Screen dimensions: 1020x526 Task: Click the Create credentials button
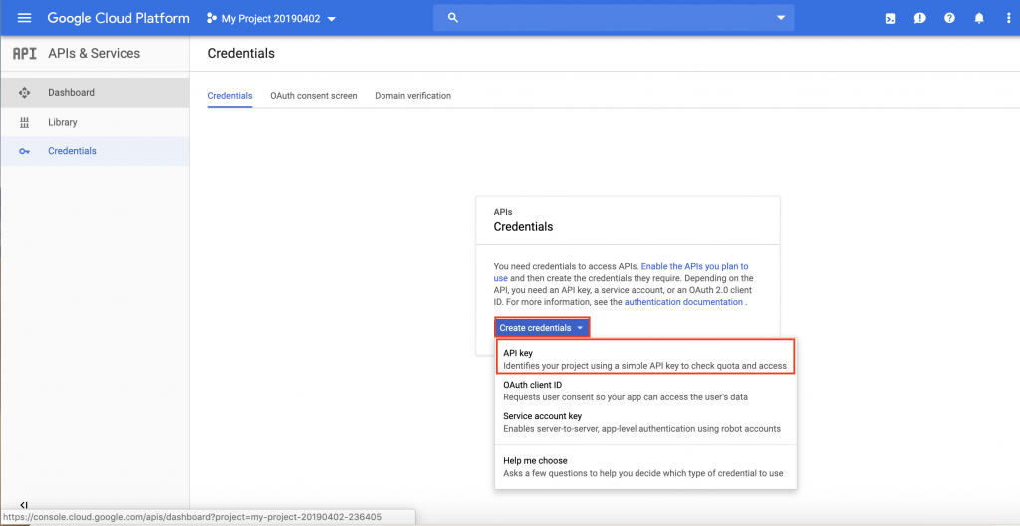(x=543, y=328)
